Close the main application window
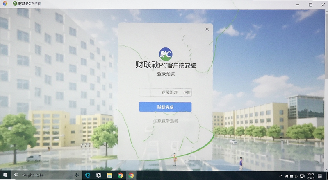 (x=323, y=4)
